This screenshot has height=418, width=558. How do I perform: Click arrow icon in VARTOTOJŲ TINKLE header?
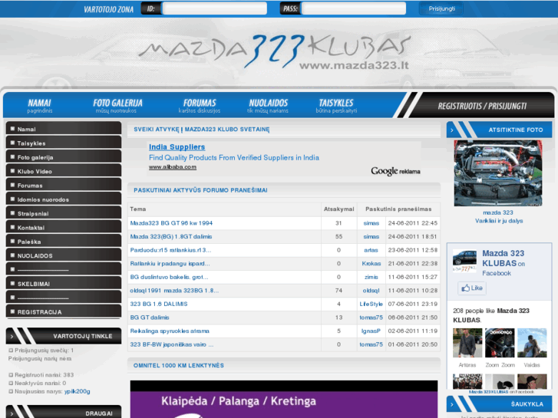(12, 336)
